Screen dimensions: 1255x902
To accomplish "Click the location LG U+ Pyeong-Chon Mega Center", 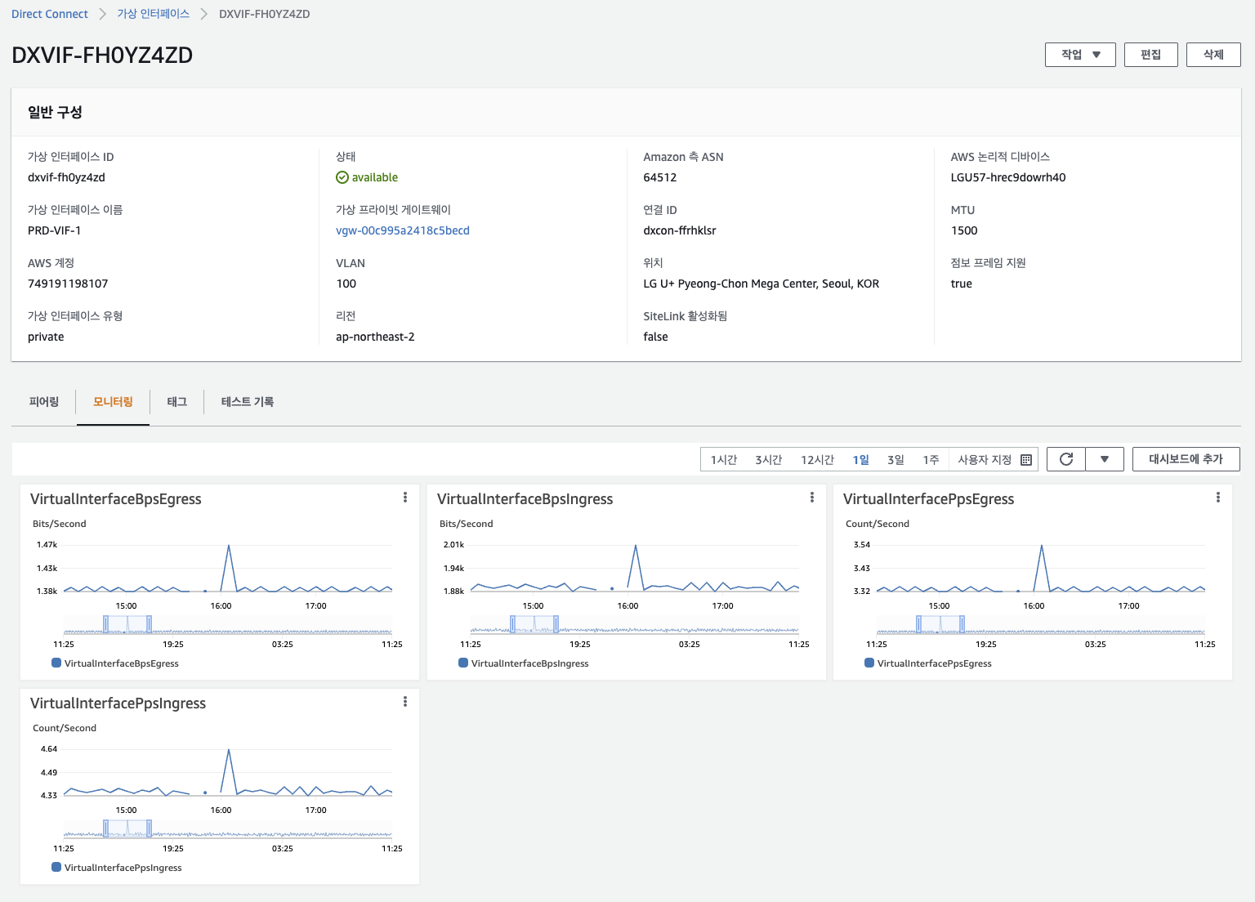I will [x=761, y=284].
